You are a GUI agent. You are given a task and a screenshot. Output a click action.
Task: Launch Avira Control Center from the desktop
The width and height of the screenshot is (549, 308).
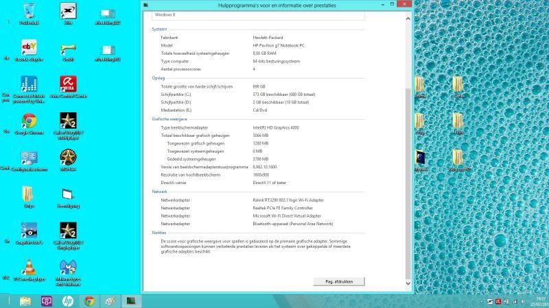[68, 87]
